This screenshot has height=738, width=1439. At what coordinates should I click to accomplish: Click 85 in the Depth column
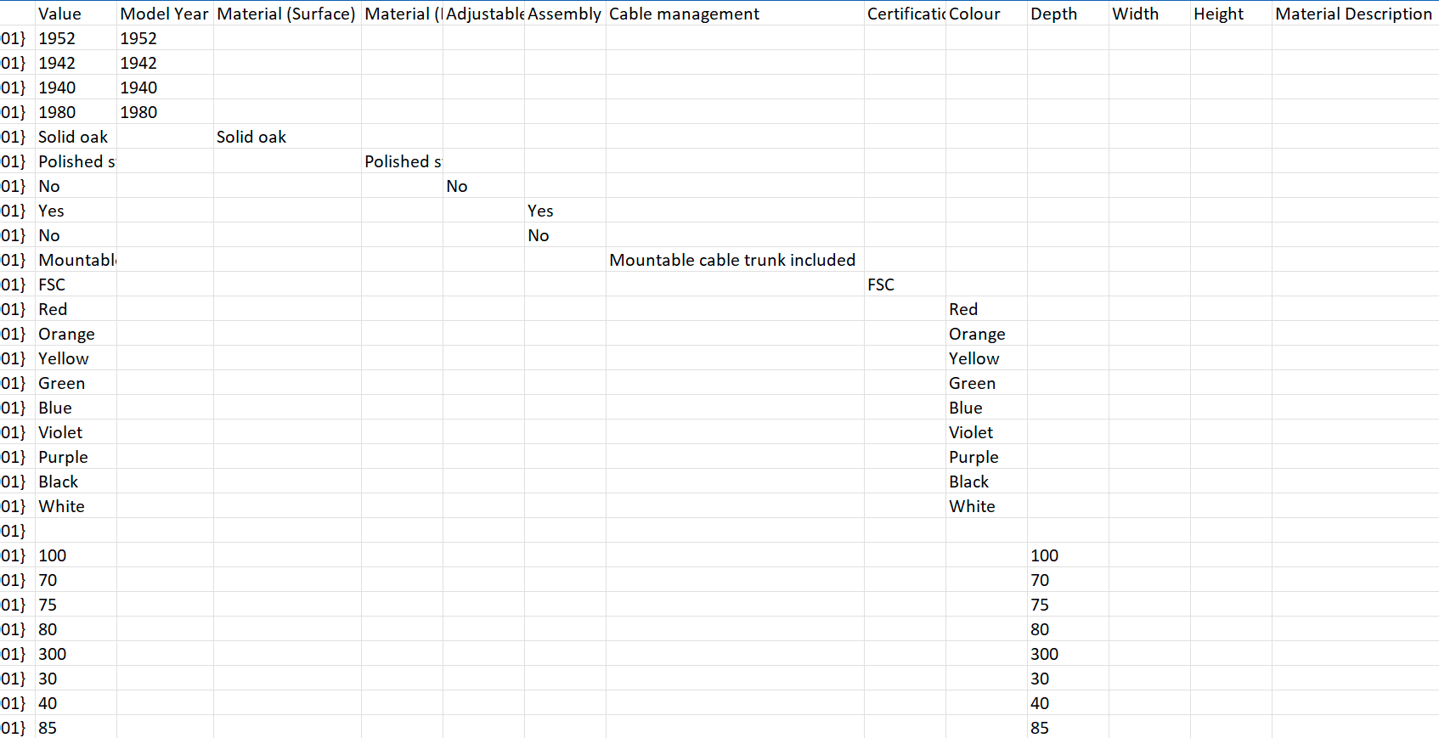coord(1068,727)
